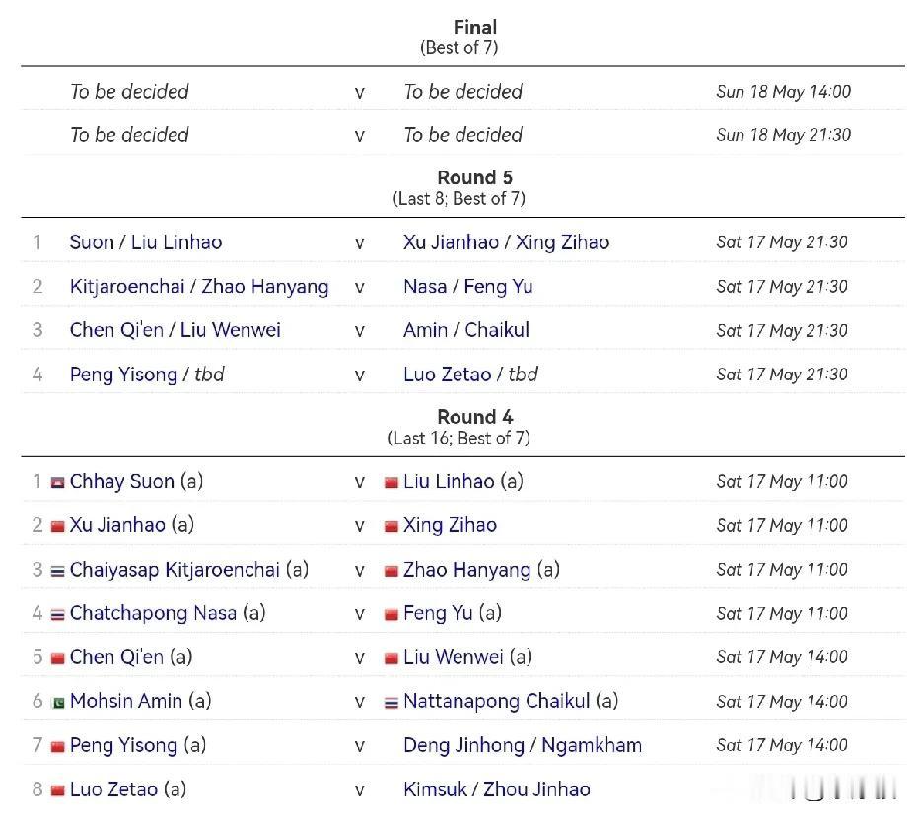Screen dimensions: 917x820
Task: Click the Thailand flag beside Nattanapong Chaikul
Action: click(x=390, y=702)
